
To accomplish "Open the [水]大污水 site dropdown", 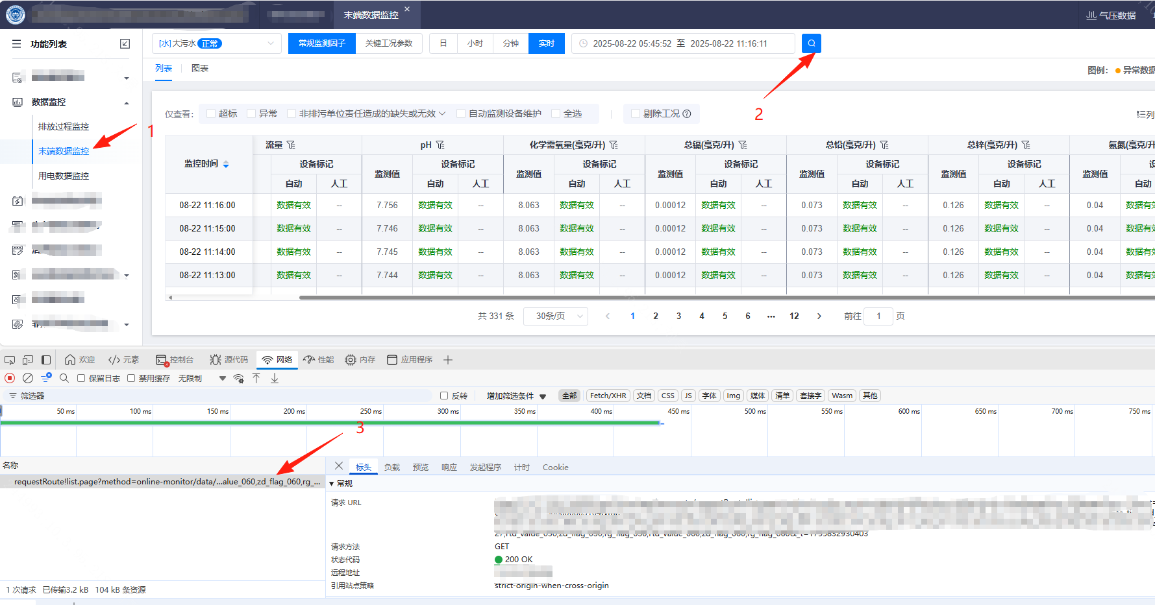I will tap(217, 43).
